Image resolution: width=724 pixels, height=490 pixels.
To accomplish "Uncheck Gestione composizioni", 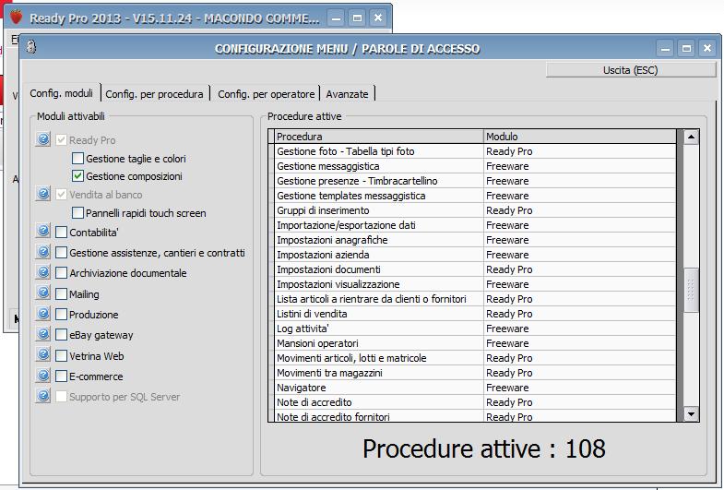I will click(x=77, y=176).
